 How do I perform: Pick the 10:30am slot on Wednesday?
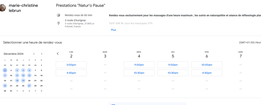139,73
